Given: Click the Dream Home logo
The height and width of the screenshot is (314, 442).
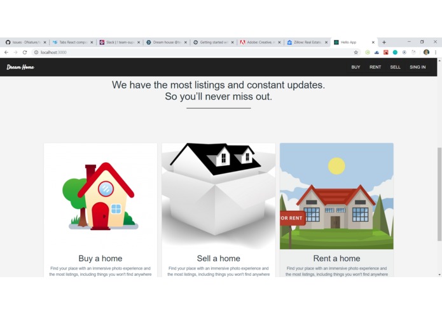Looking at the screenshot, I should point(20,67).
